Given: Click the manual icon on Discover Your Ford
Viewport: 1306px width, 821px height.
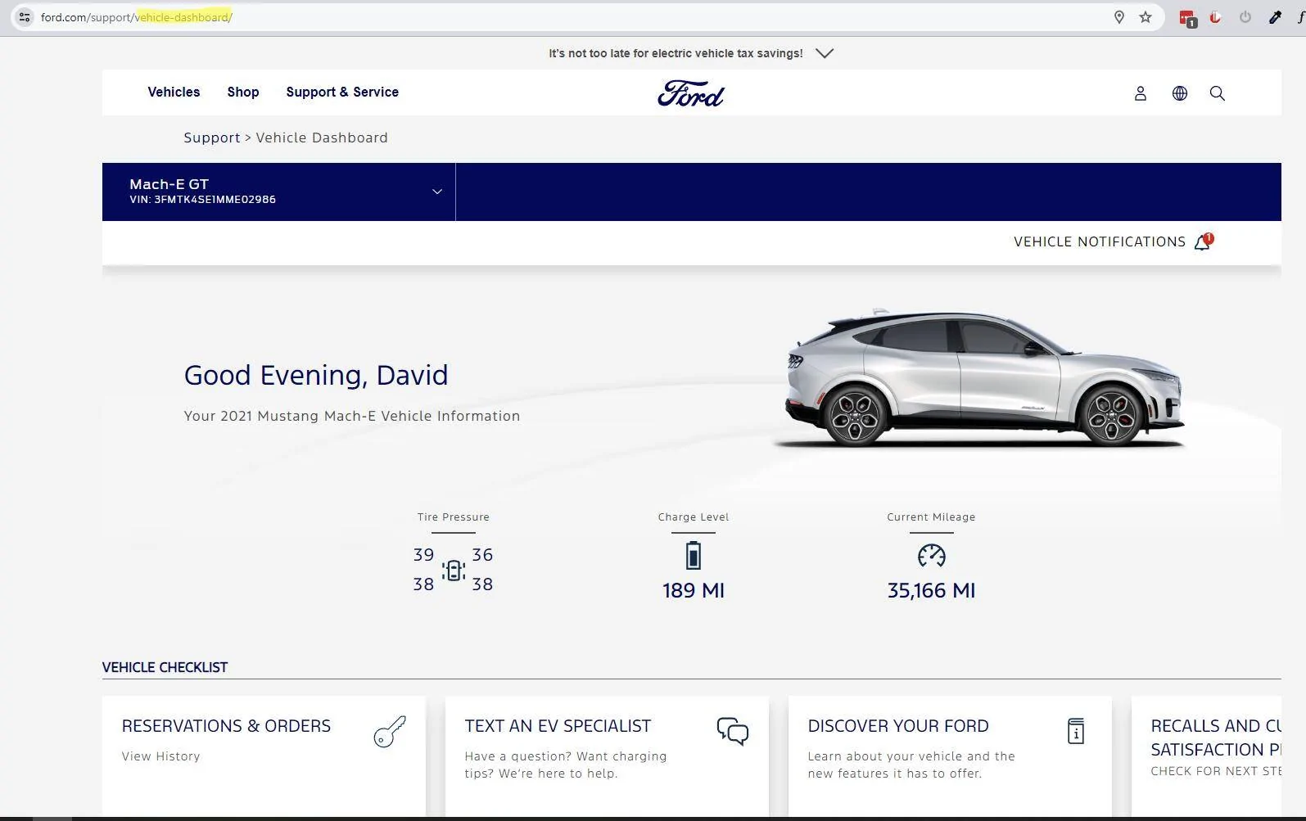Looking at the screenshot, I should pos(1076,731).
